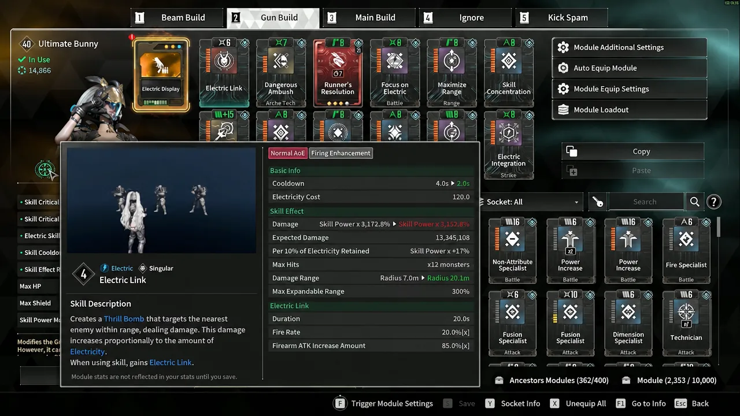This screenshot has height=416, width=740.
Task: Switch to Main Build preset tab
Action: pyautogui.click(x=369, y=17)
